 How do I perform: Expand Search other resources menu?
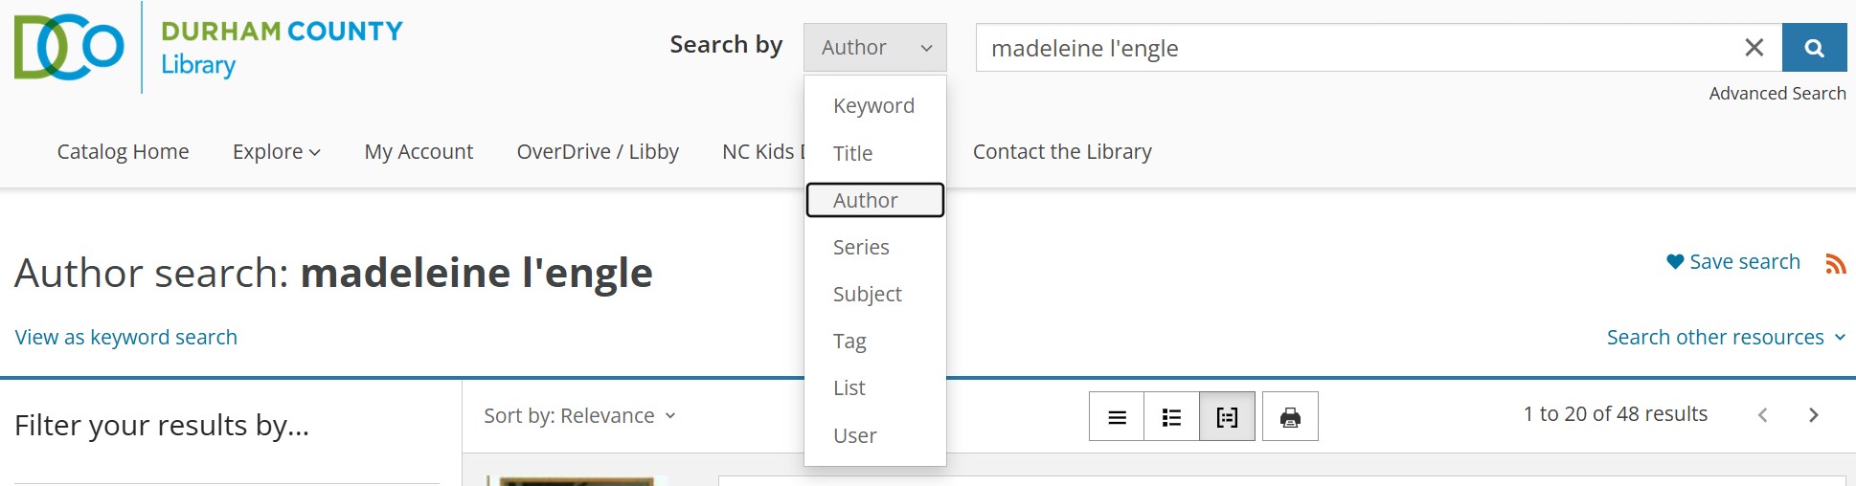click(x=1725, y=338)
